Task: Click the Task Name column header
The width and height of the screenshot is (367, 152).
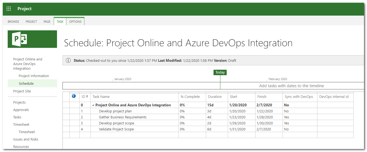Action: coord(135,97)
